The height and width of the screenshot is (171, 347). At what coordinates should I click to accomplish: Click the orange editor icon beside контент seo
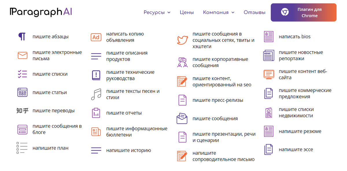(182, 81)
